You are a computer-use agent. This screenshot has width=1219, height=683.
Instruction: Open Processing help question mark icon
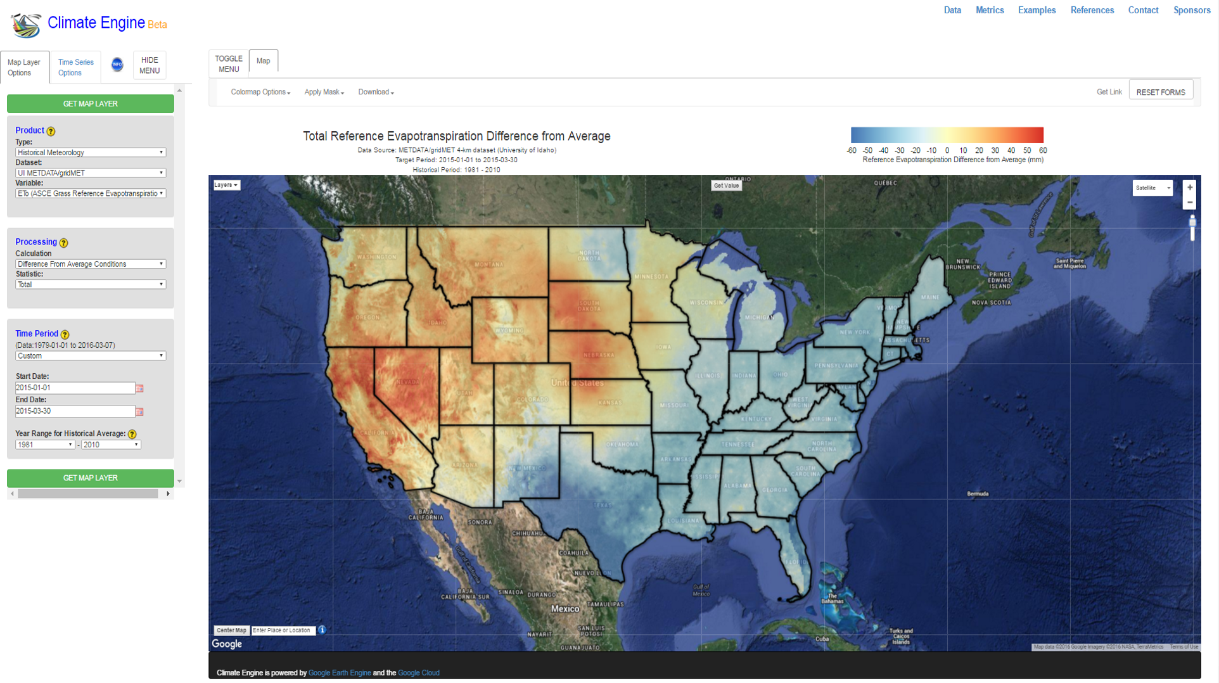(63, 243)
